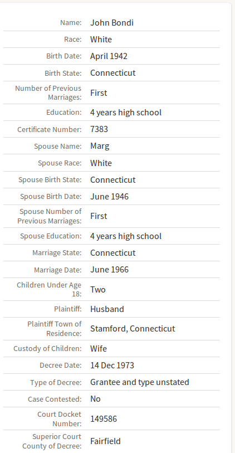Click the name value John Bondi
Image resolution: width=235 pixels, height=453 pixels.
[112, 22]
